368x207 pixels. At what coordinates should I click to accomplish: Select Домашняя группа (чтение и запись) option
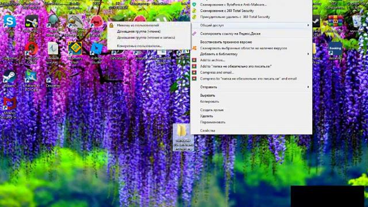pyautogui.click(x=149, y=37)
